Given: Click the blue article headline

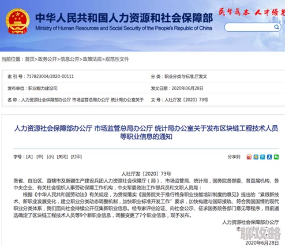Looking at the screenshot, I should [146, 132].
